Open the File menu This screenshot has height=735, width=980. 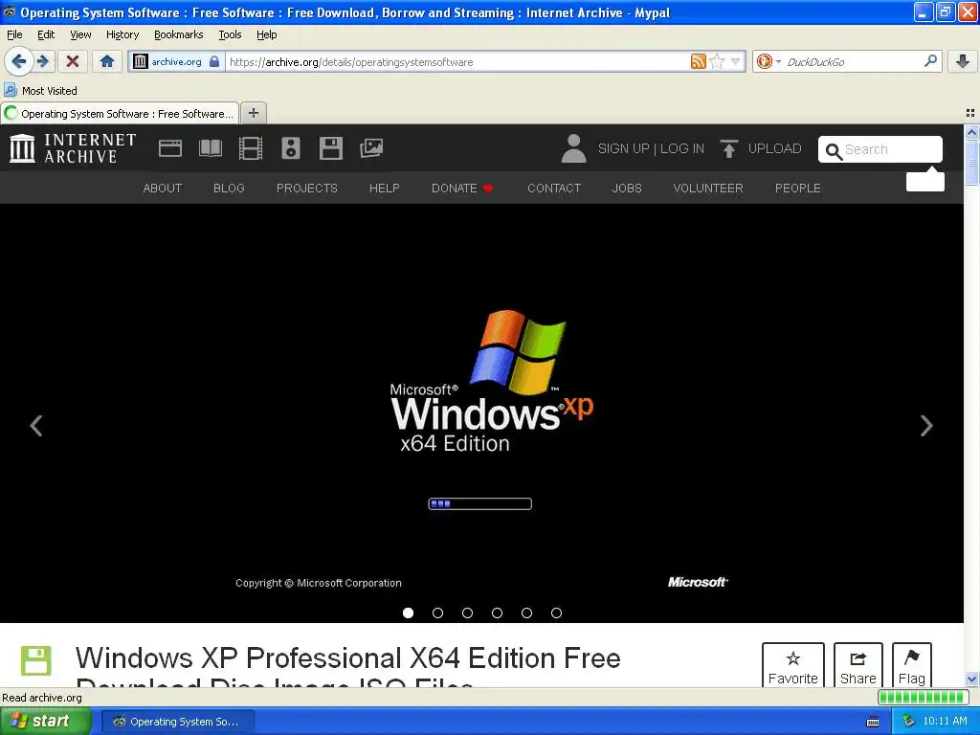pyautogui.click(x=14, y=34)
